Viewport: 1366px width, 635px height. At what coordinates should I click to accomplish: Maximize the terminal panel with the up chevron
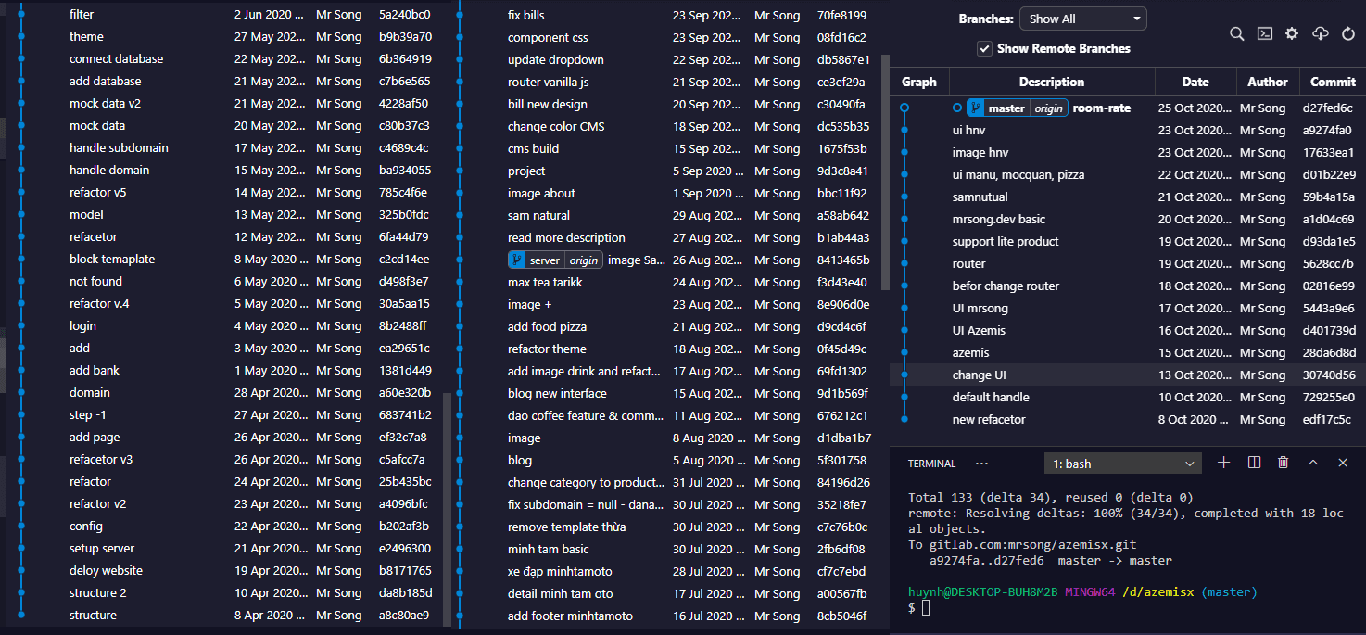(x=1313, y=463)
